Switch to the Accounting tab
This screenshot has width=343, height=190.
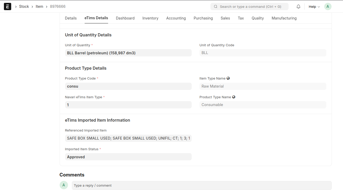coord(176,18)
